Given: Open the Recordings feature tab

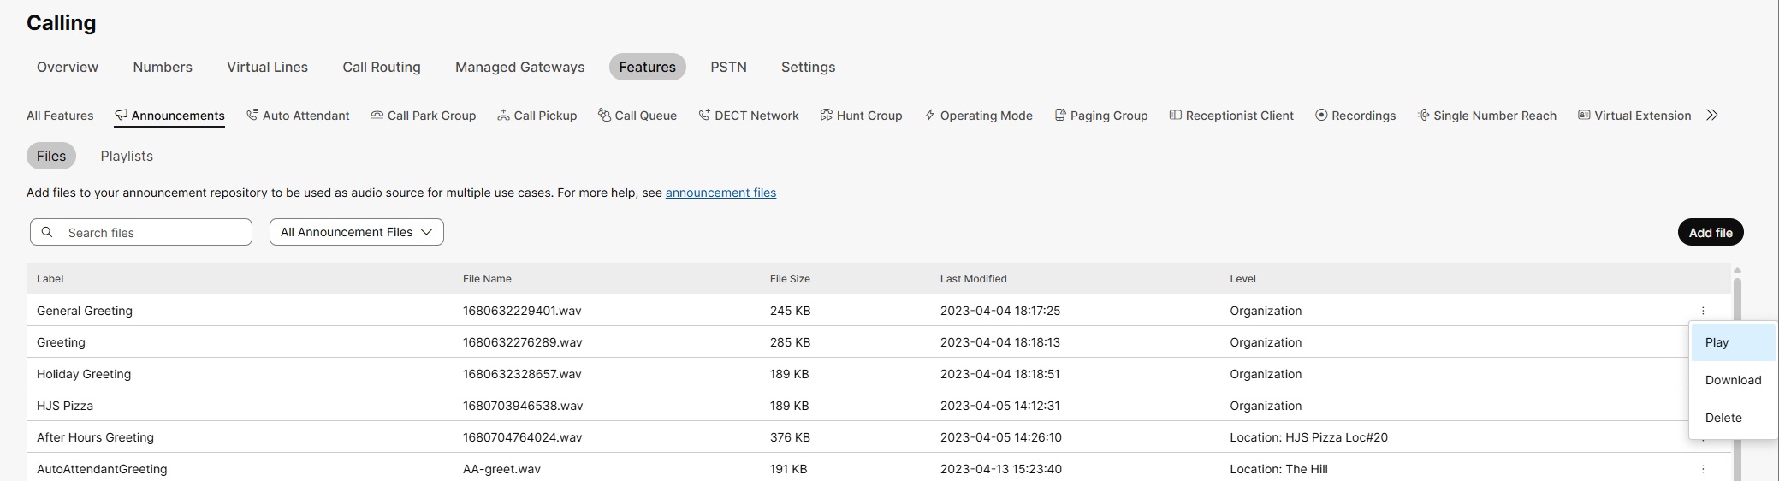Looking at the screenshot, I should pyautogui.click(x=1355, y=116).
